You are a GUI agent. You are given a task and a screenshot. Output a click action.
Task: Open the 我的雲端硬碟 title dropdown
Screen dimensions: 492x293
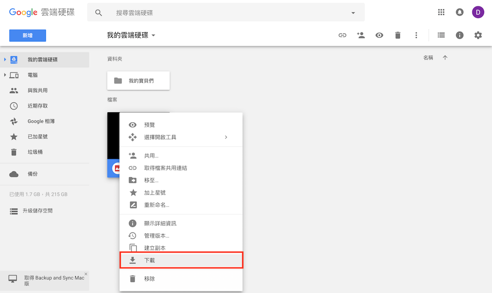pyautogui.click(x=131, y=35)
